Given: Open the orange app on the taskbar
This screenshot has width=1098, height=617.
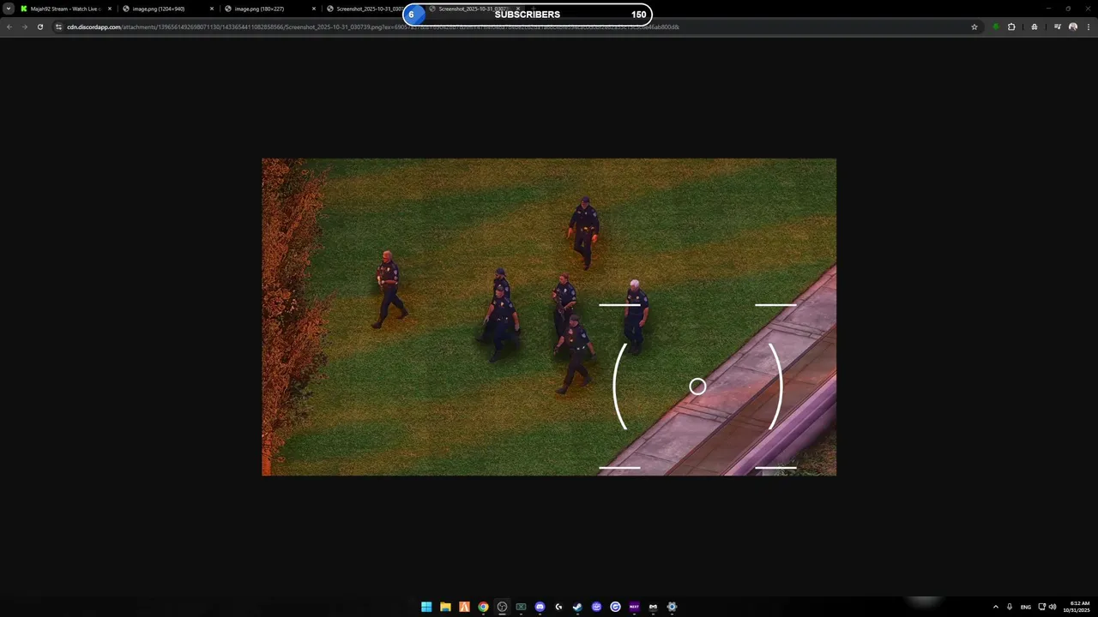Looking at the screenshot, I should point(464,607).
